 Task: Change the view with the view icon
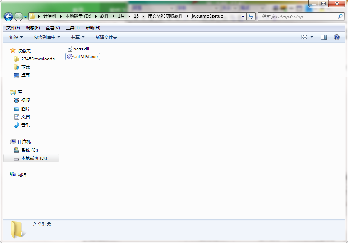304,37
